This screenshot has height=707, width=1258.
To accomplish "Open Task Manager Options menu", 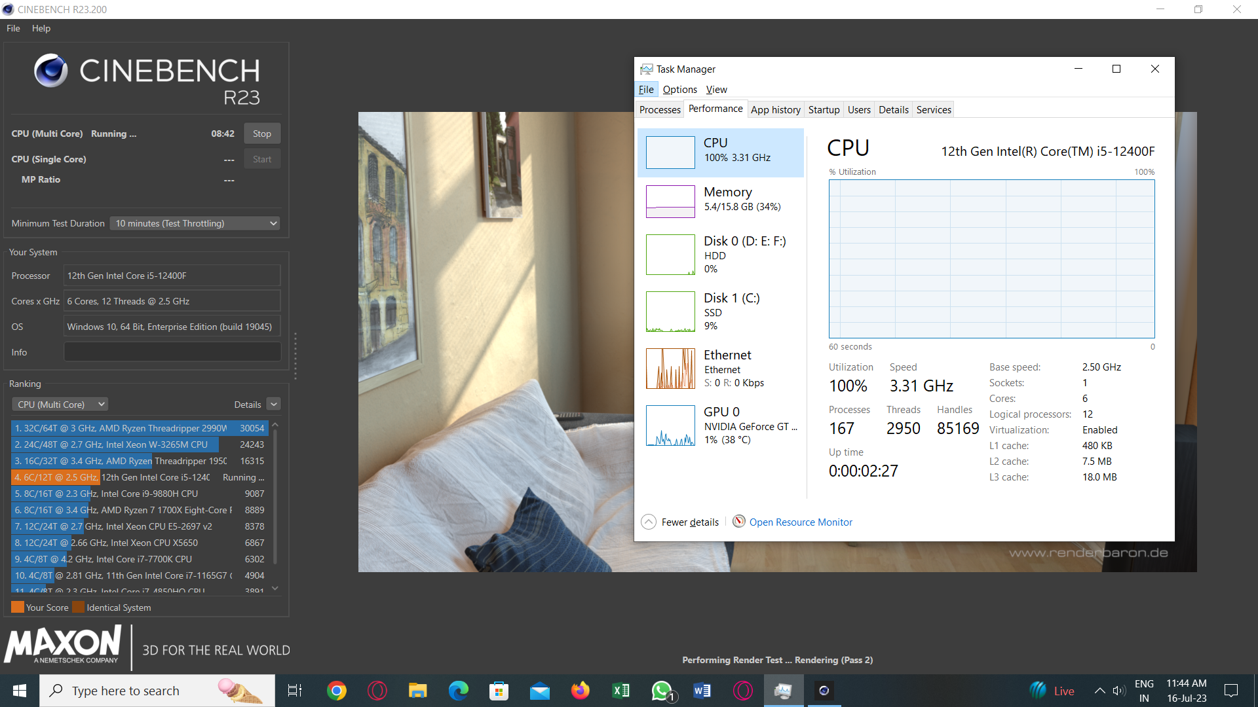I will click(x=679, y=90).
